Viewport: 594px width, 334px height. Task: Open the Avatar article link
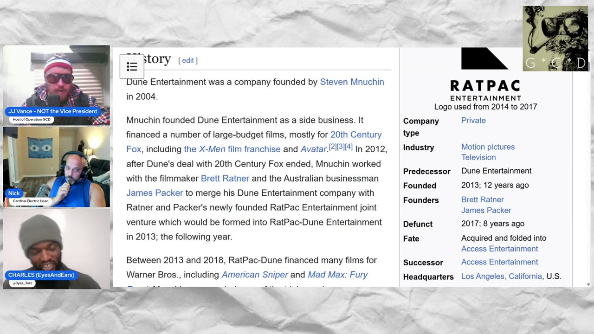coord(314,149)
